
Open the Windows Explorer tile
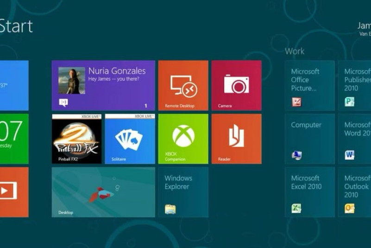pyautogui.click(x=183, y=192)
